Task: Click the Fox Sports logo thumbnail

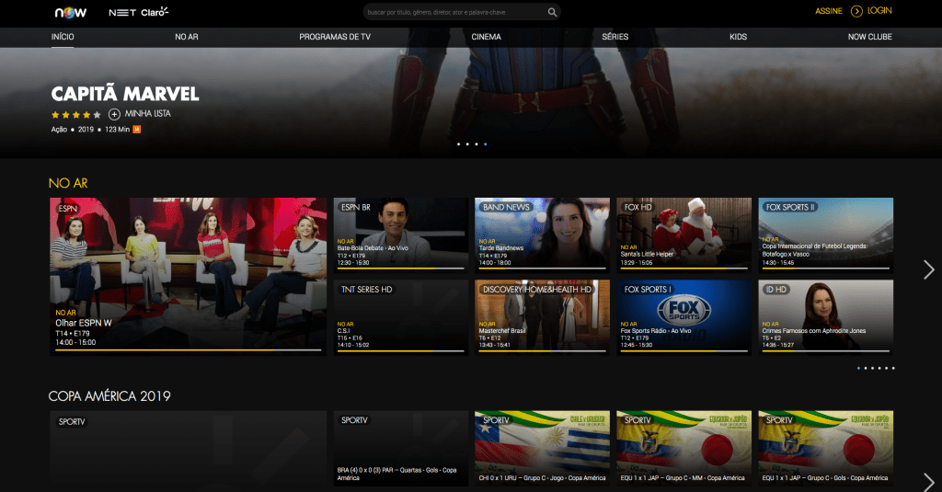Action: click(684, 318)
